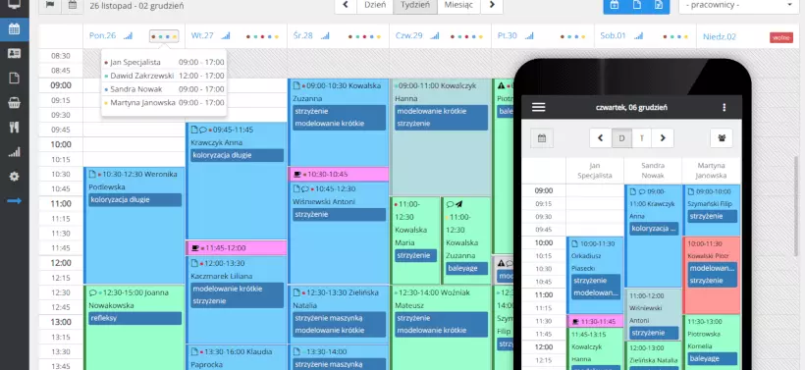Expand Monday's employee dots popup
This screenshot has width=805, height=370.
pyautogui.click(x=164, y=36)
